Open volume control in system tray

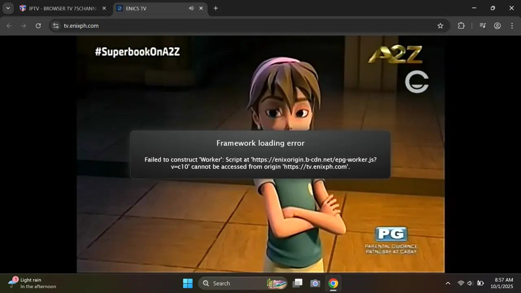pyautogui.click(x=470, y=283)
